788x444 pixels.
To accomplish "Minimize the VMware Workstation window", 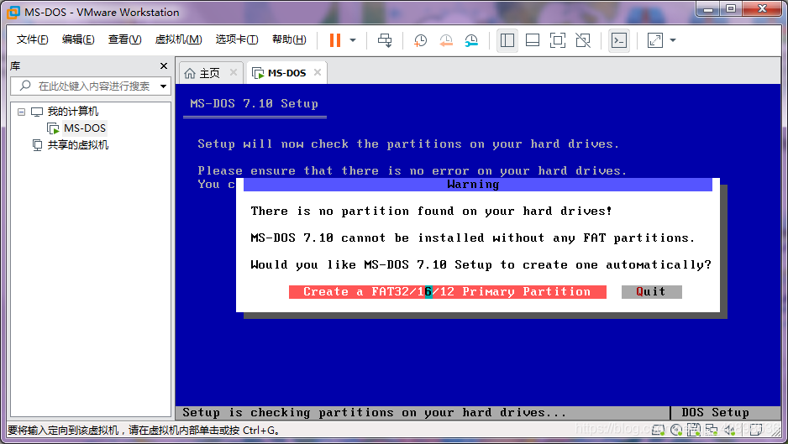I will pyautogui.click(x=708, y=9).
